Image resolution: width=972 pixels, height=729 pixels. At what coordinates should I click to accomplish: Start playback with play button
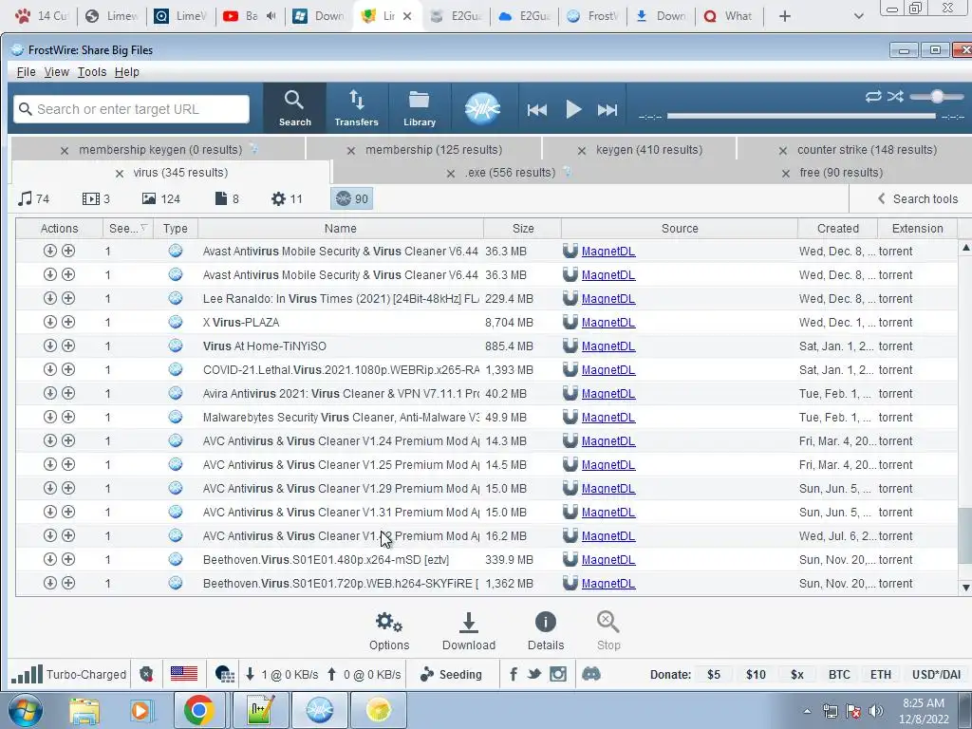[573, 110]
